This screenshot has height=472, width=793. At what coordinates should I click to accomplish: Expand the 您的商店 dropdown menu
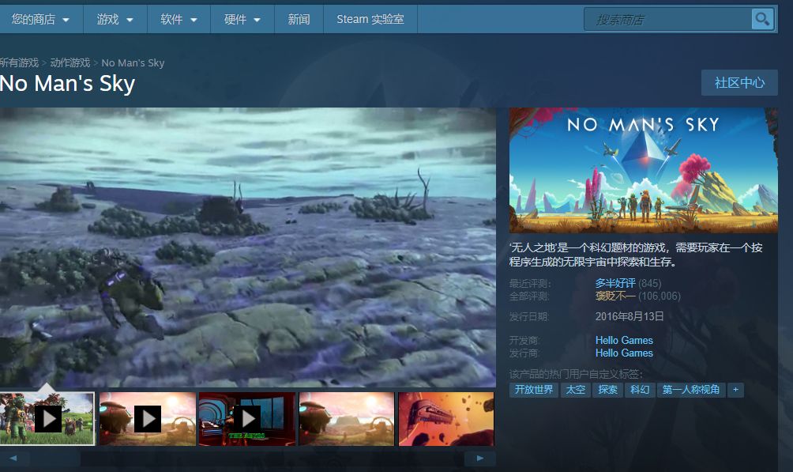(40, 19)
